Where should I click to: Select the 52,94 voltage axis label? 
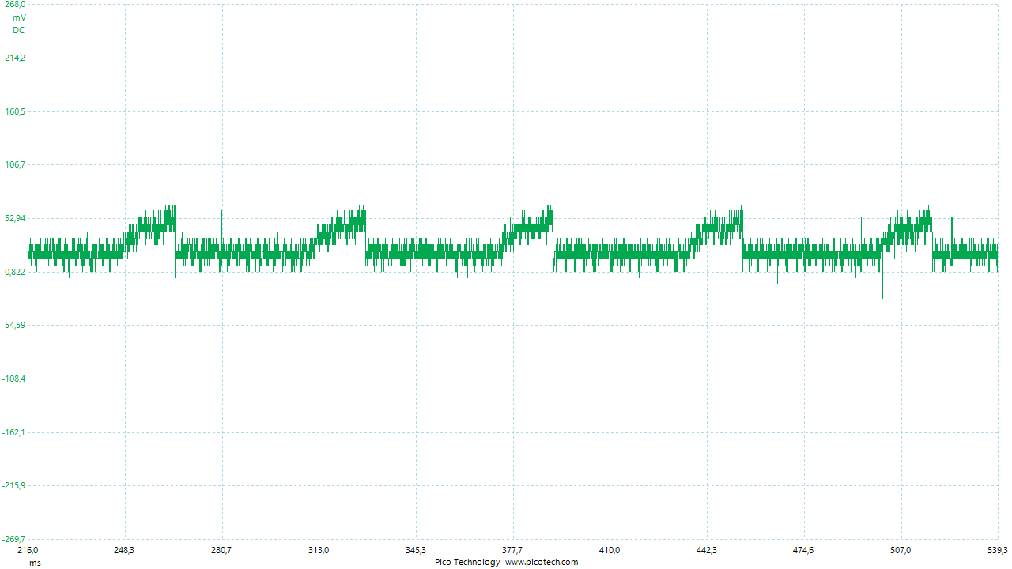[15, 218]
